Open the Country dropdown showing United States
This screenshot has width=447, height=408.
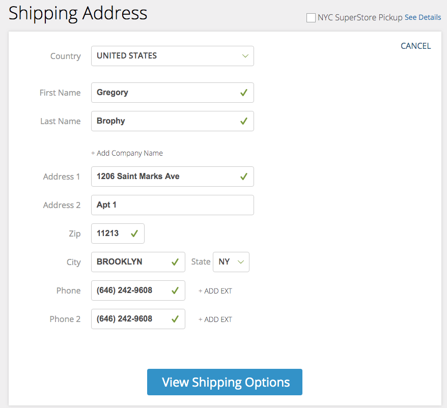[173, 56]
